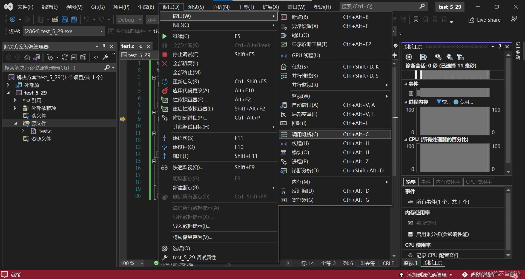Refresh the Solution Explorer
This screenshot has height=279, width=525.
pyautogui.click(x=64, y=57)
